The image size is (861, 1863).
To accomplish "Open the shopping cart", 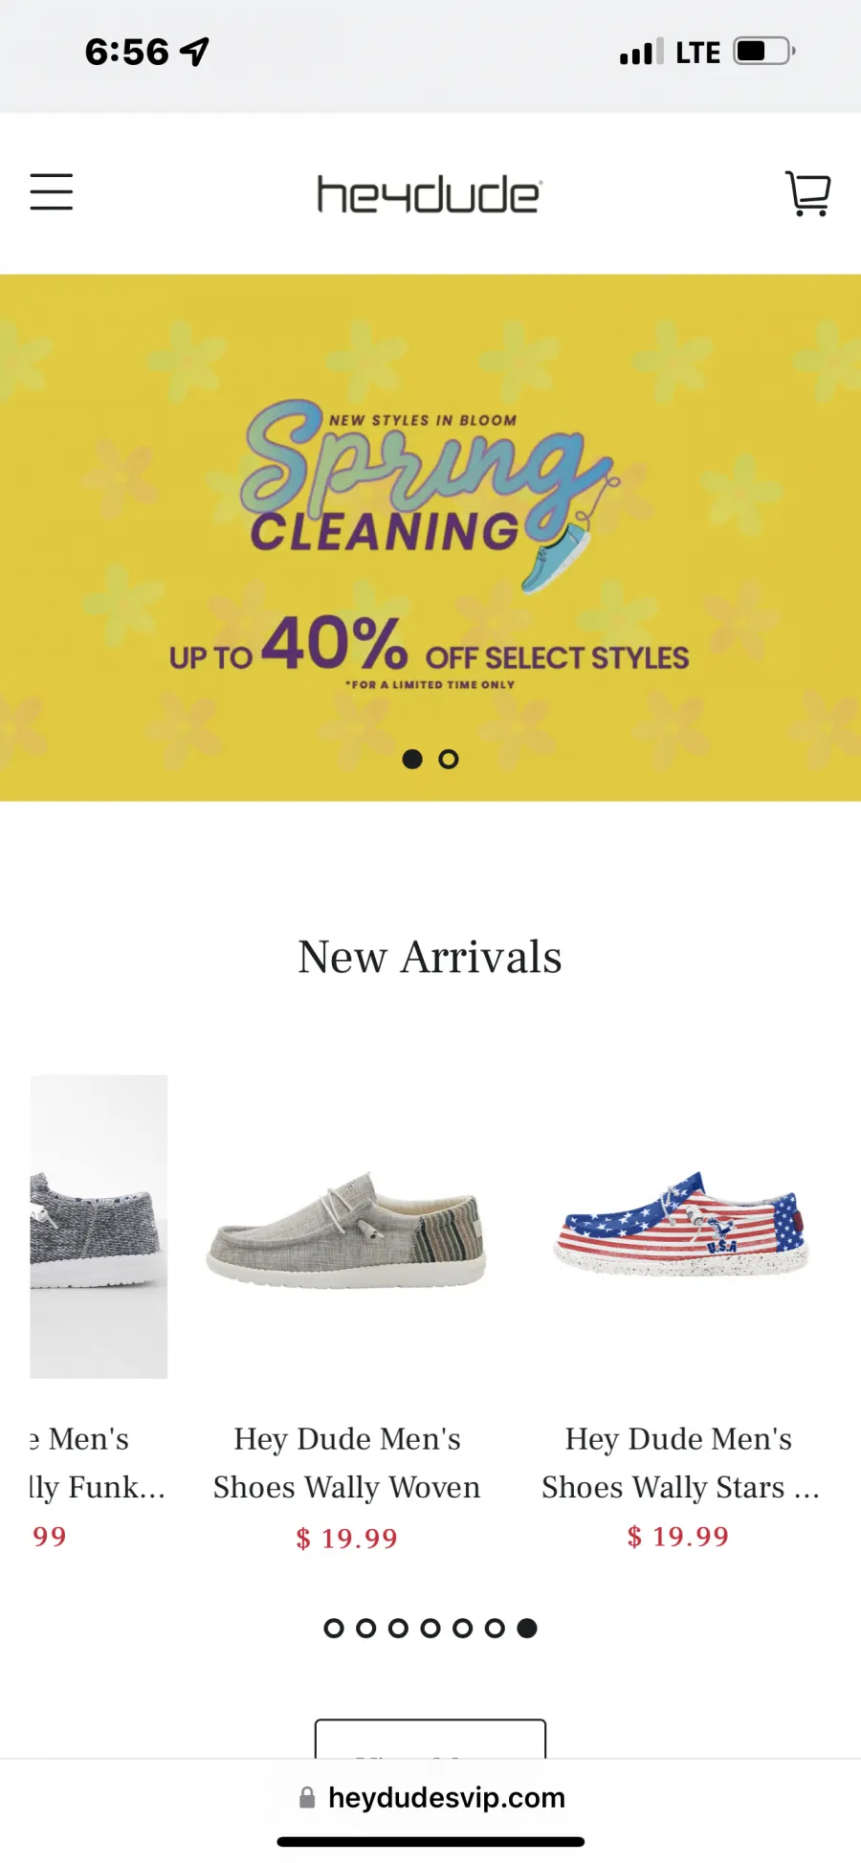I will (x=807, y=193).
